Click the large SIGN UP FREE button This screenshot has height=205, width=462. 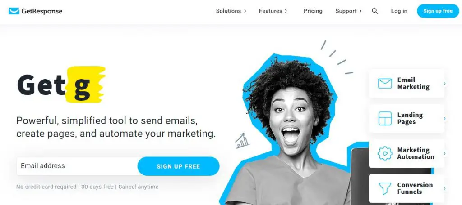pos(178,166)
